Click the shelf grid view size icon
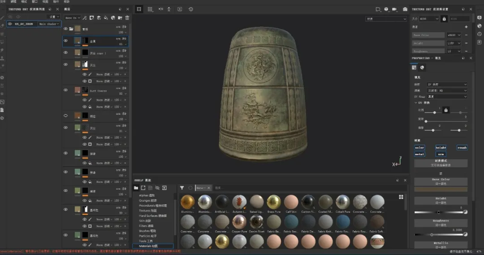 (401, 197)
